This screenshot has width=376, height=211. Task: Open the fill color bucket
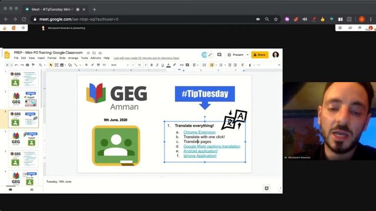86,65
